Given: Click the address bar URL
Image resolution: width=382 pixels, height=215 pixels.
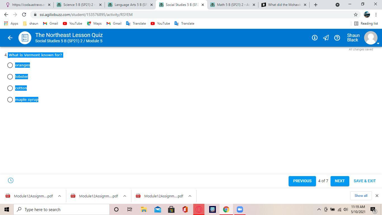Looking at the screenshot, I should 86,15.
